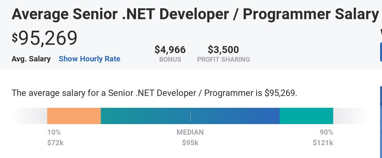Click the MEDIAN label below bar
382x158 pixels.
pyautogui.click(x=190, y=132)
